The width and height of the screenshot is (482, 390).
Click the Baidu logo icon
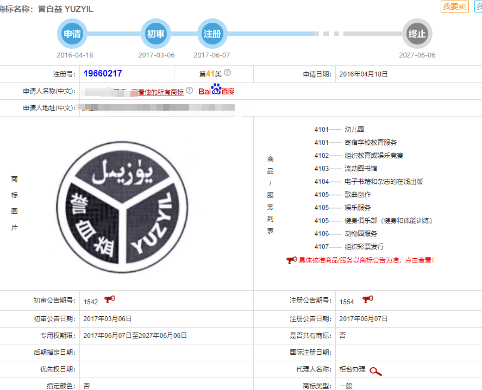(216, 89)
